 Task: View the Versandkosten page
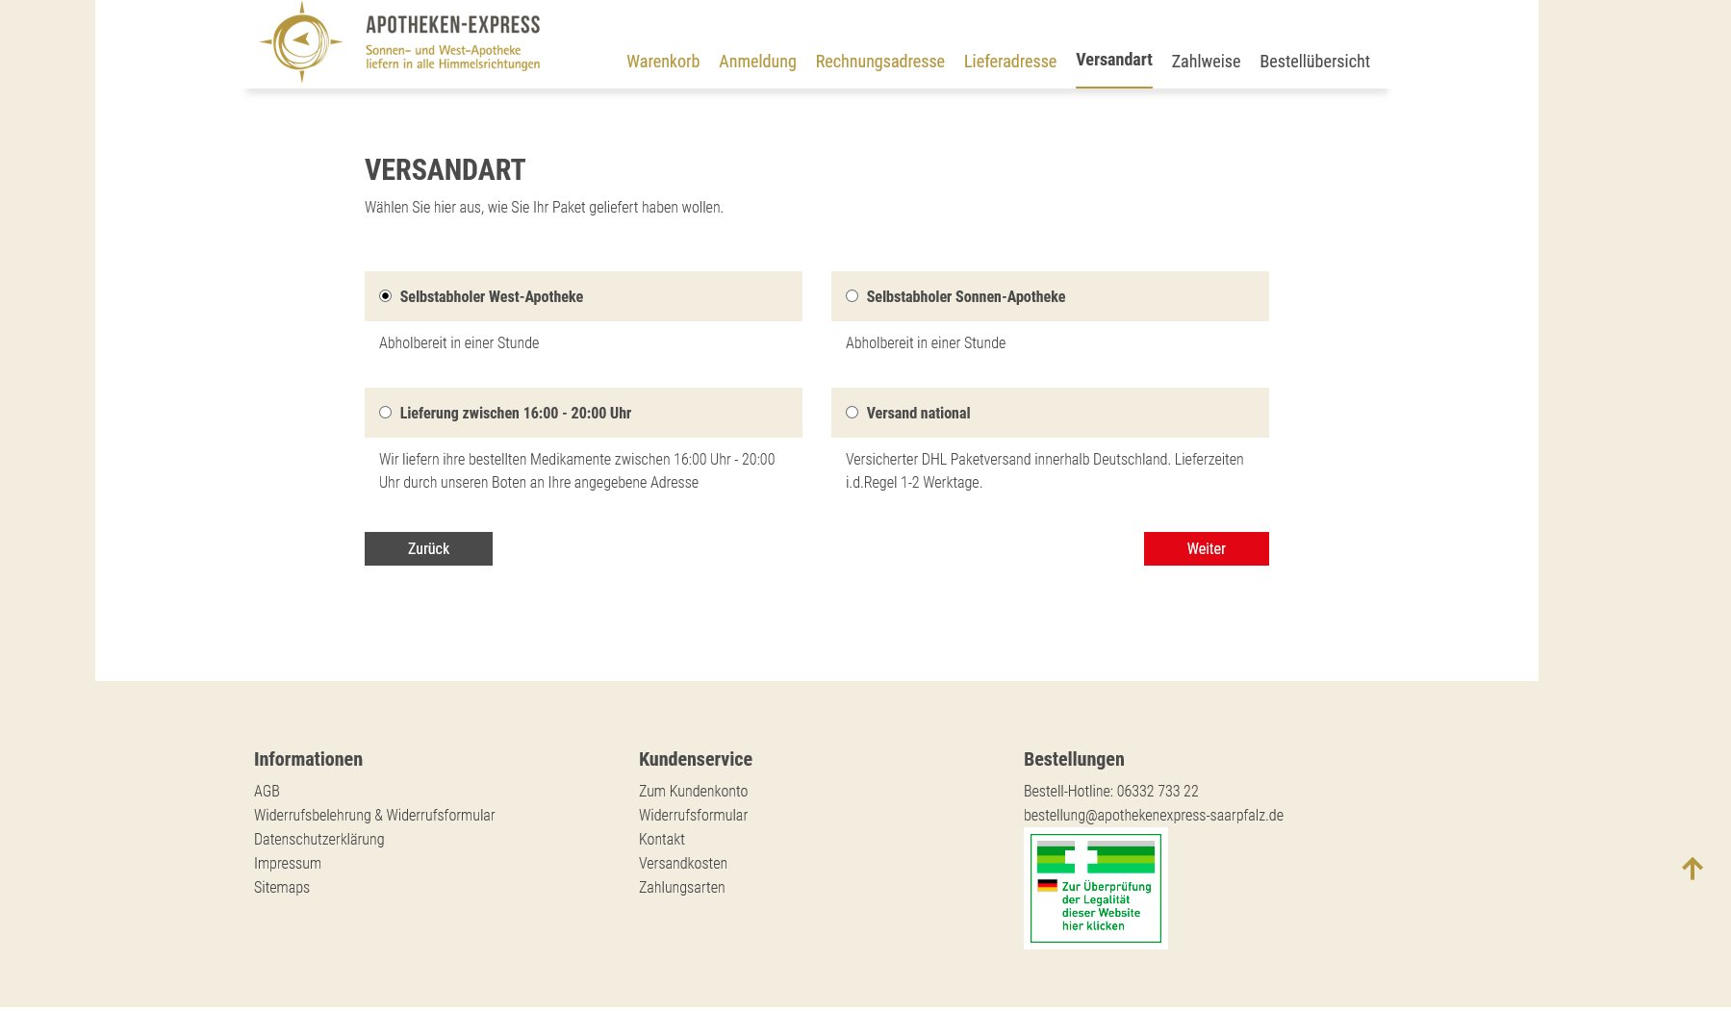pyautogui.click(x=682, y=863)
